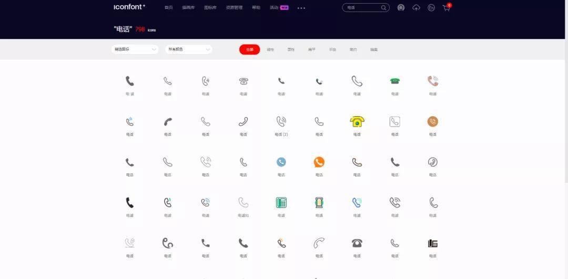Open the shopping cart icon
Image resolution: width=568 pixels, height=279 pixels.
point(447,8)
